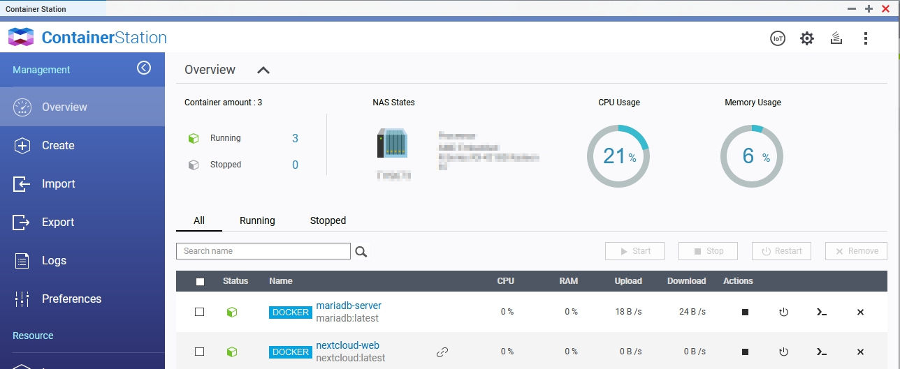Restart the nextcloud-web container
Viewport: 900px width, 369px height.
tap(783, 352)
